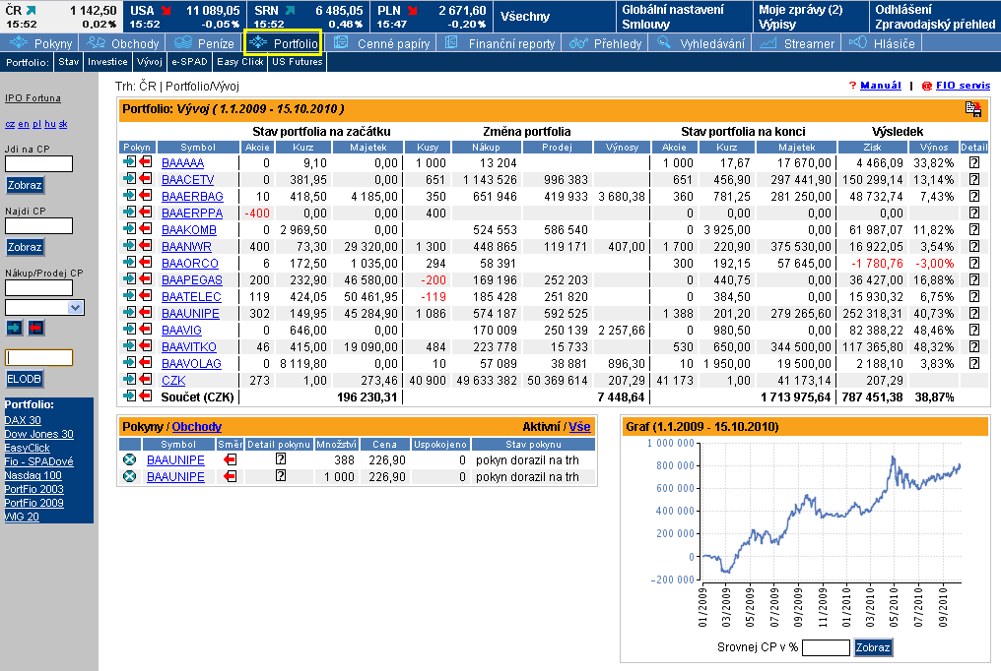This screenshot has height=671, width=1001.
Task: Open order detail icon for 388 quantity order
Action: pos(280,458)
